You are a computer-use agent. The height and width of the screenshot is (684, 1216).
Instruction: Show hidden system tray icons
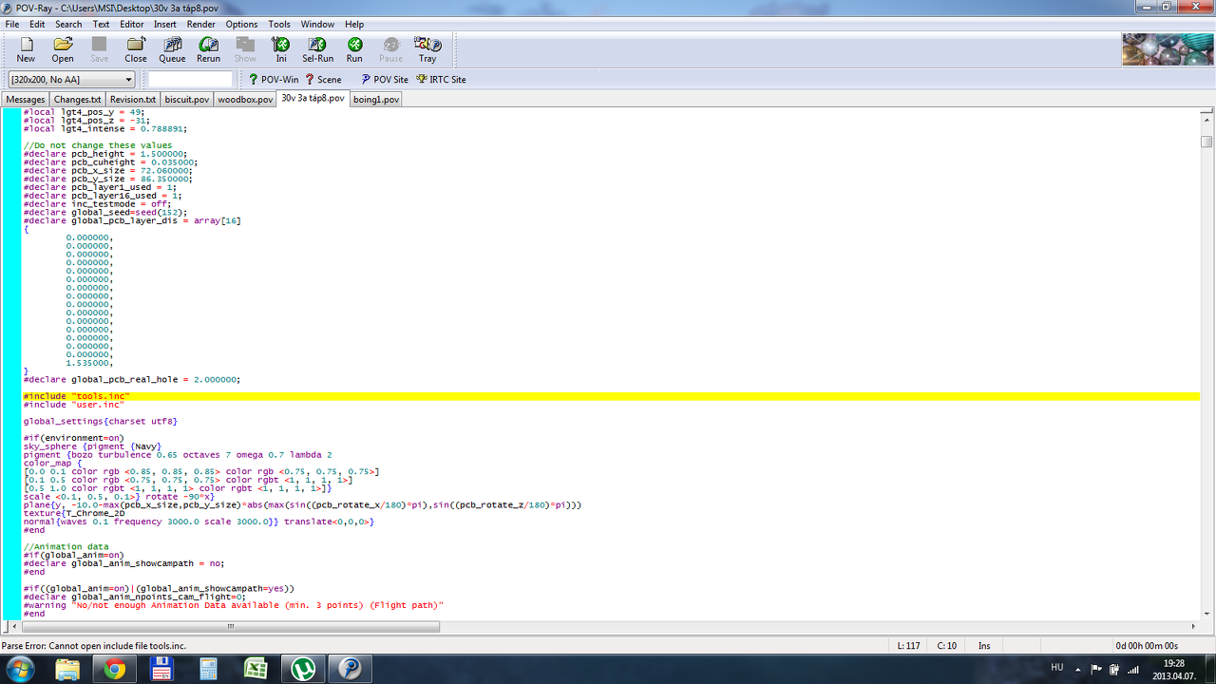[1078, 669]
